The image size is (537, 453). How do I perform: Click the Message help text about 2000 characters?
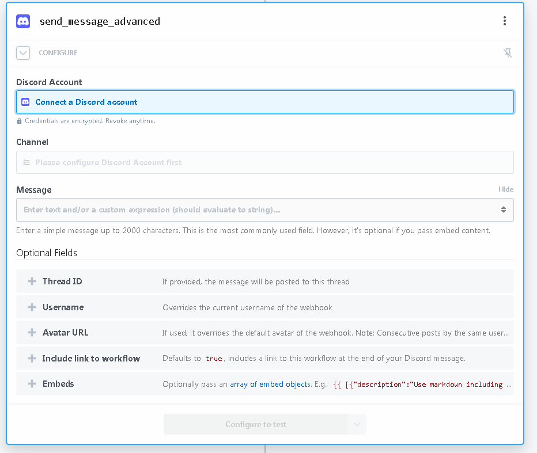253,231
